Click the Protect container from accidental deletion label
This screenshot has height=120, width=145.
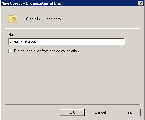[46, 51]
